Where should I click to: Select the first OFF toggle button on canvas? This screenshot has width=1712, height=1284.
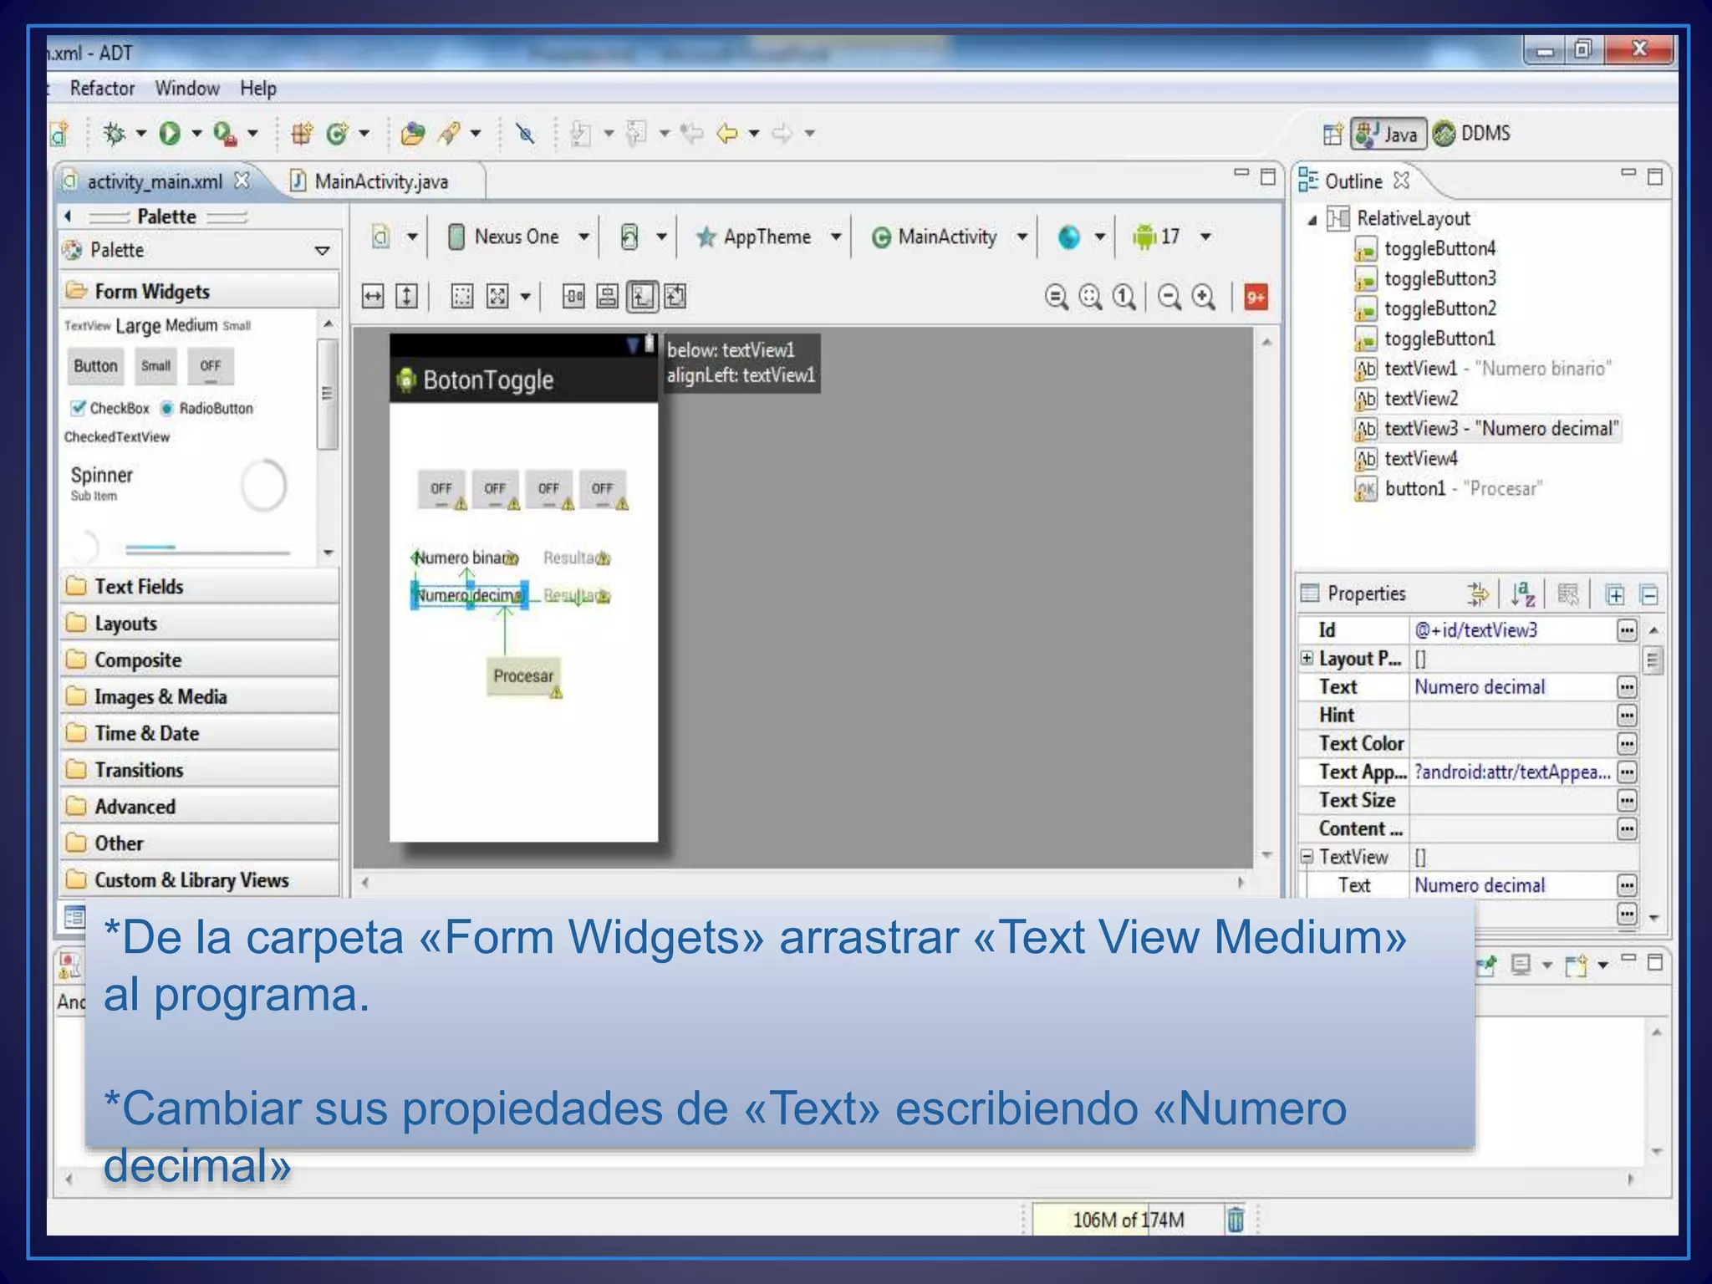441,490
